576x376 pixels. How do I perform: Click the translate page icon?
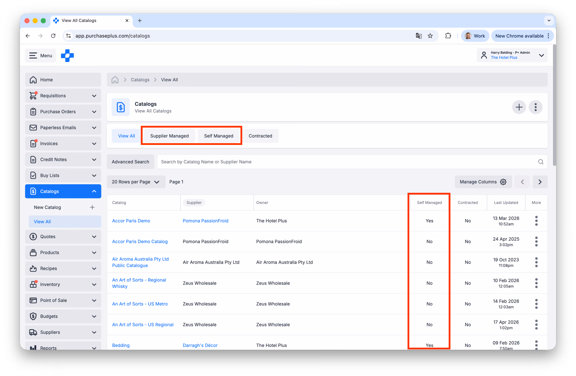419,36
